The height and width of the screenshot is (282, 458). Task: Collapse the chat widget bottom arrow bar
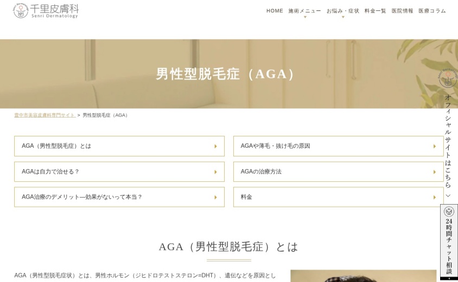pyautogui.click(x=449, y=279)
